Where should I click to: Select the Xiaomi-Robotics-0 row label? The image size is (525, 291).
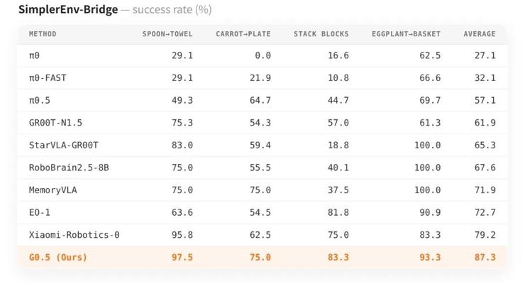click(x=74, y=235)
